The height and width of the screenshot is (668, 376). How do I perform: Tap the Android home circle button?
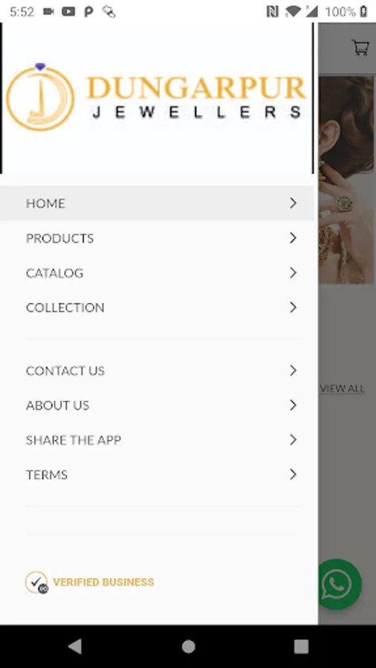(x=188, y=646)
